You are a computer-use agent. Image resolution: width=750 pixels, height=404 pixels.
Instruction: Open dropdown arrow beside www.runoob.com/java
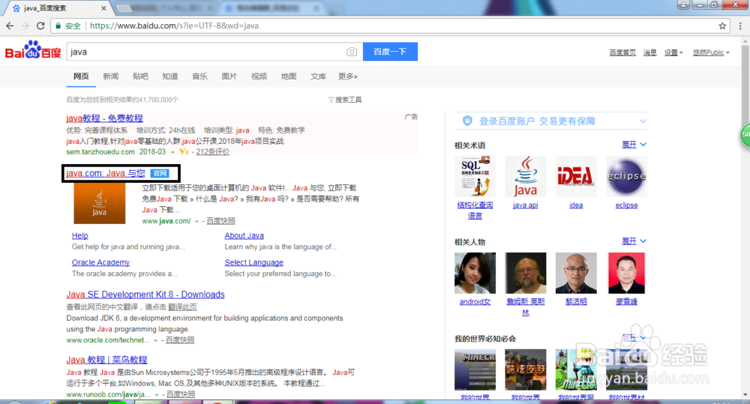point(157,395)
